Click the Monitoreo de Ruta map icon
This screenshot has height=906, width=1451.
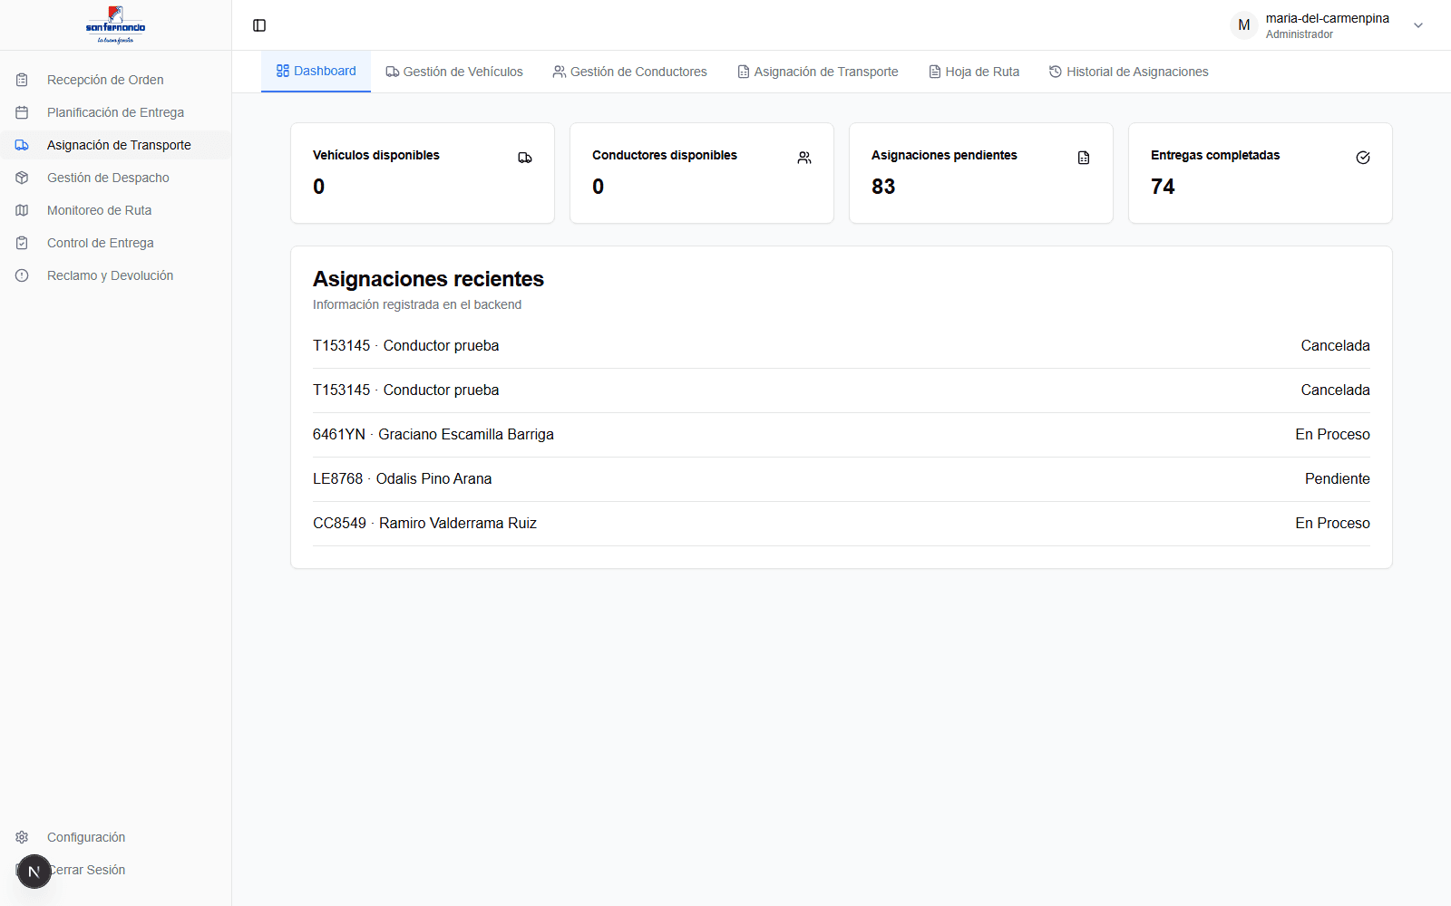point(22,210)
